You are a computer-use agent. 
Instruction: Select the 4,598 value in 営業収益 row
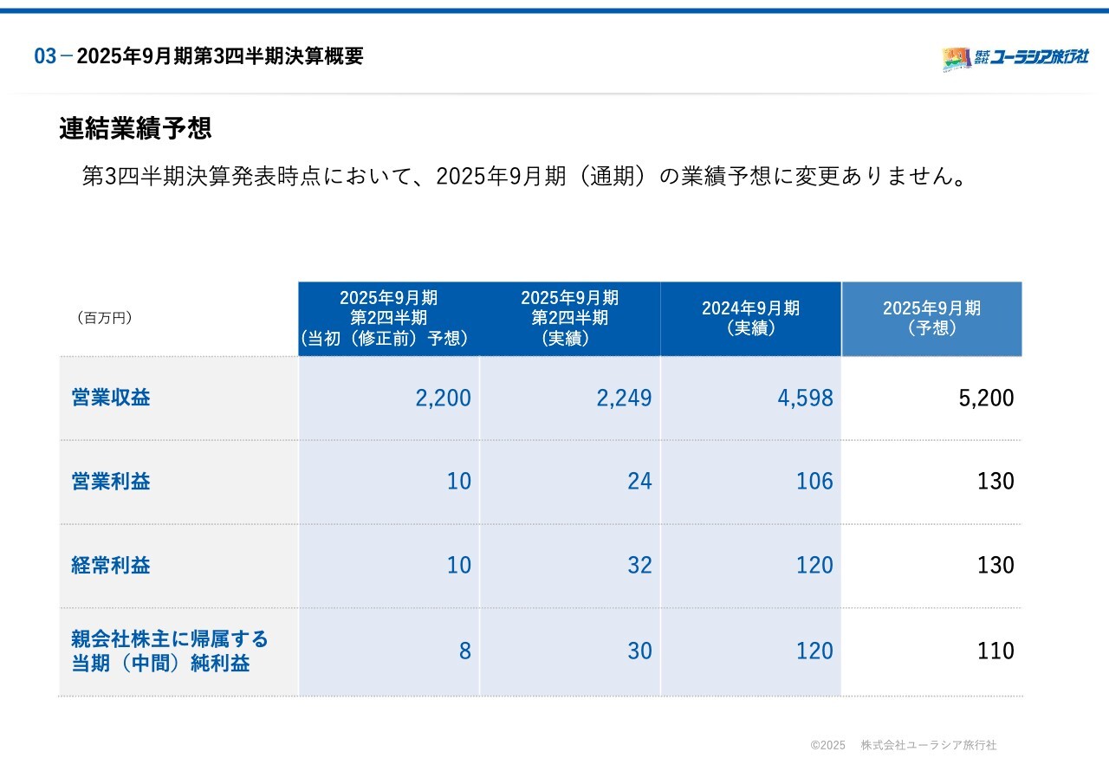tap(805, 398)
